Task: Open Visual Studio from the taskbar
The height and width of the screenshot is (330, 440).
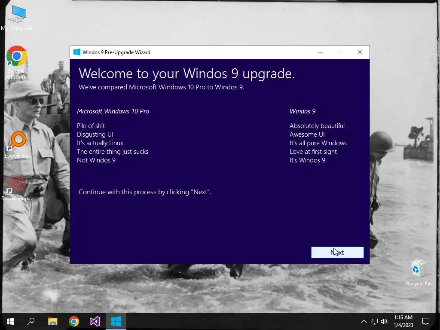Action: (95, 321)
